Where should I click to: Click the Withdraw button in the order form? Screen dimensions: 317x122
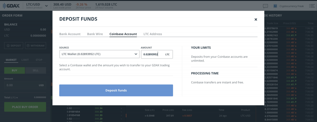pyautogui.click(x=36, y=46)
